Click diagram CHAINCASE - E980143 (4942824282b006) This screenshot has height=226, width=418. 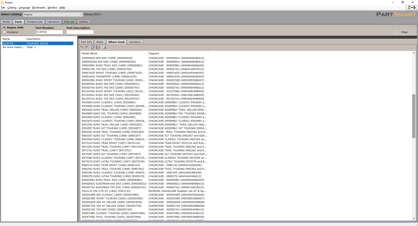pyautogui.click(x=175, y=165)
